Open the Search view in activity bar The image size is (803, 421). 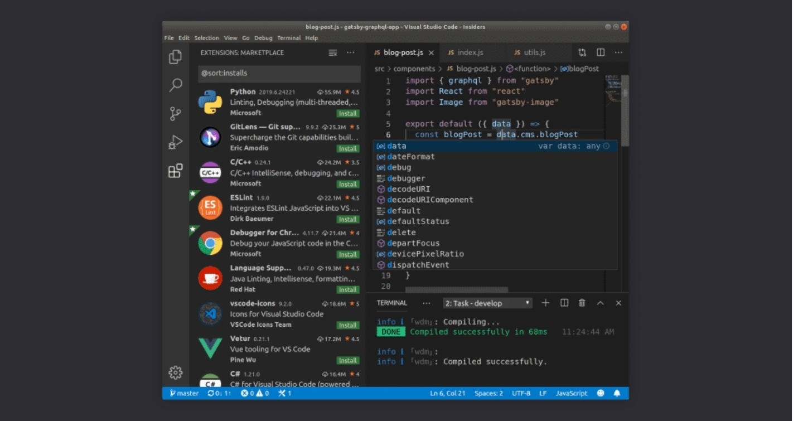[176, 85]
